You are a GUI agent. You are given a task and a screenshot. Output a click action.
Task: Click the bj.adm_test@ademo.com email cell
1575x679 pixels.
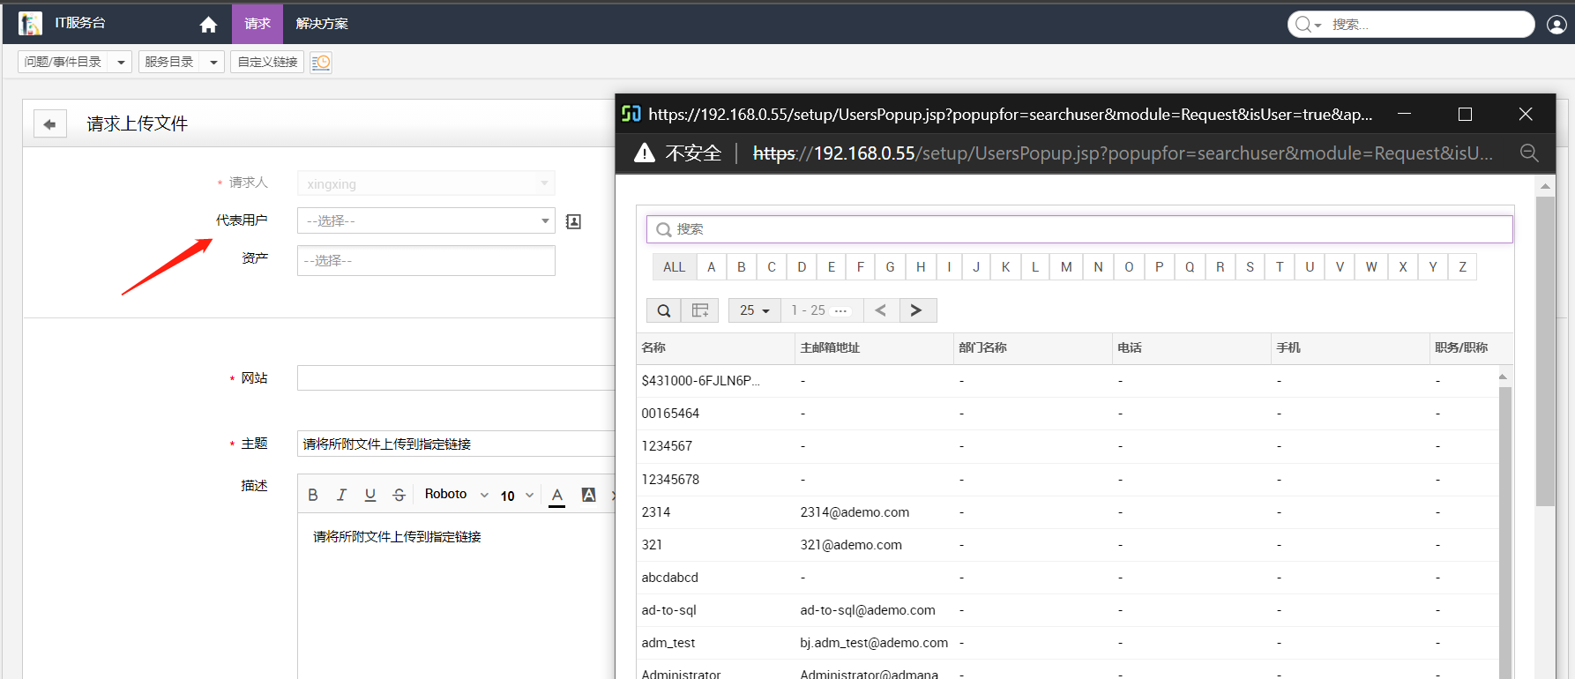pyautogui.click(x=874, y=643)
